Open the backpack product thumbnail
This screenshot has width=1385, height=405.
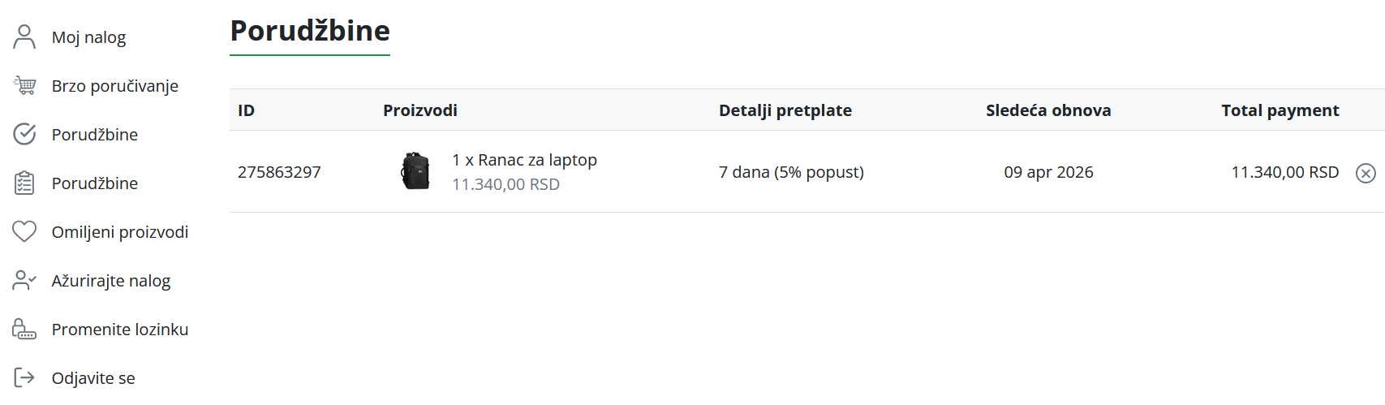pyautogui.click(x=415, y=171)
